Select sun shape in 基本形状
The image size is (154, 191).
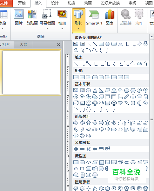coord(133,103)
